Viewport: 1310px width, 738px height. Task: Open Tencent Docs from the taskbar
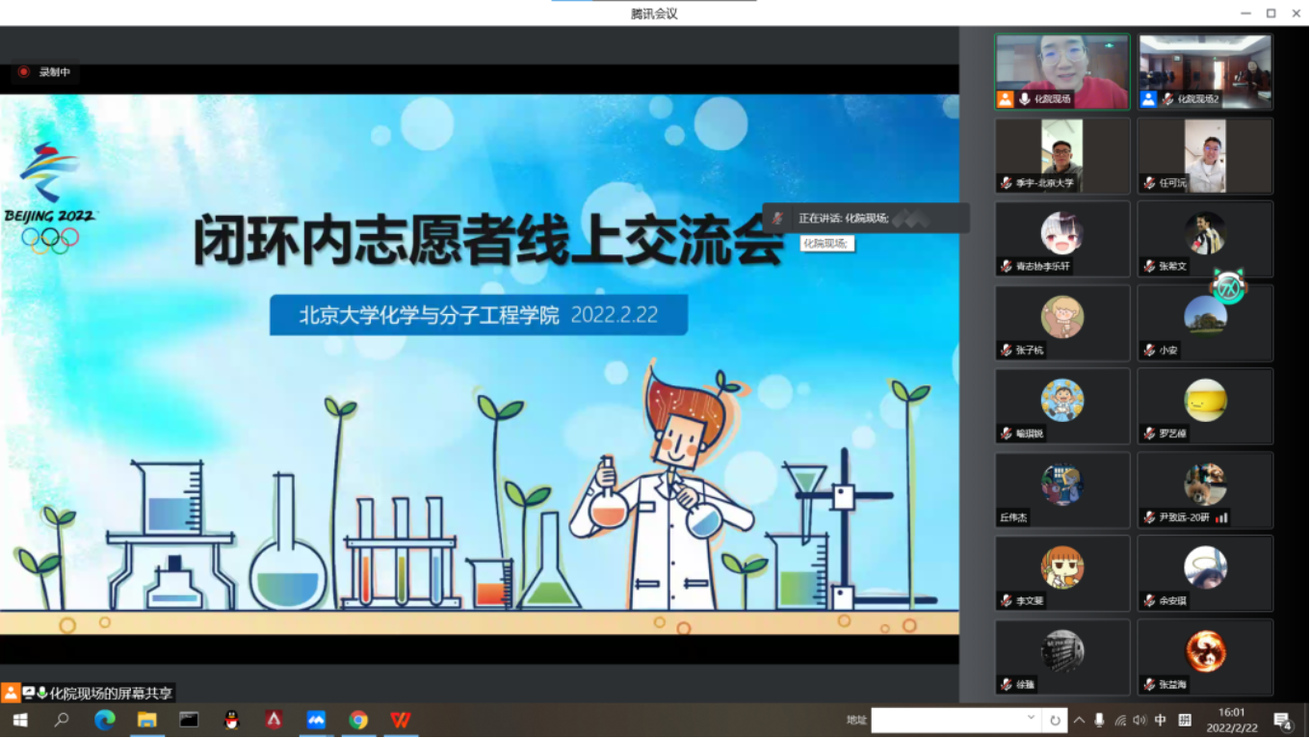click(x=316, y=720)
